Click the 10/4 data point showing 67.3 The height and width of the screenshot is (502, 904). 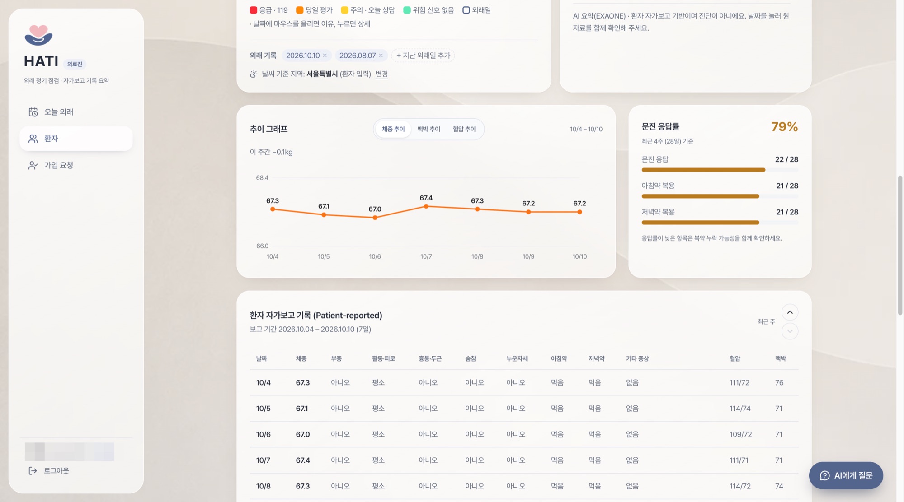click(273, 209)
